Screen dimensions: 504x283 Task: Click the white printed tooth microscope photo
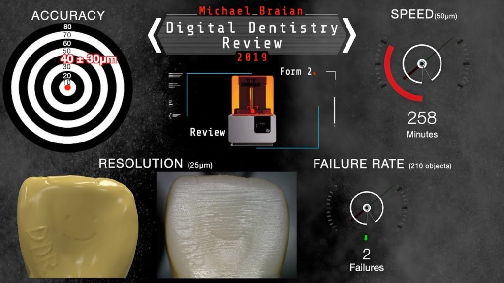pos(226,225)
